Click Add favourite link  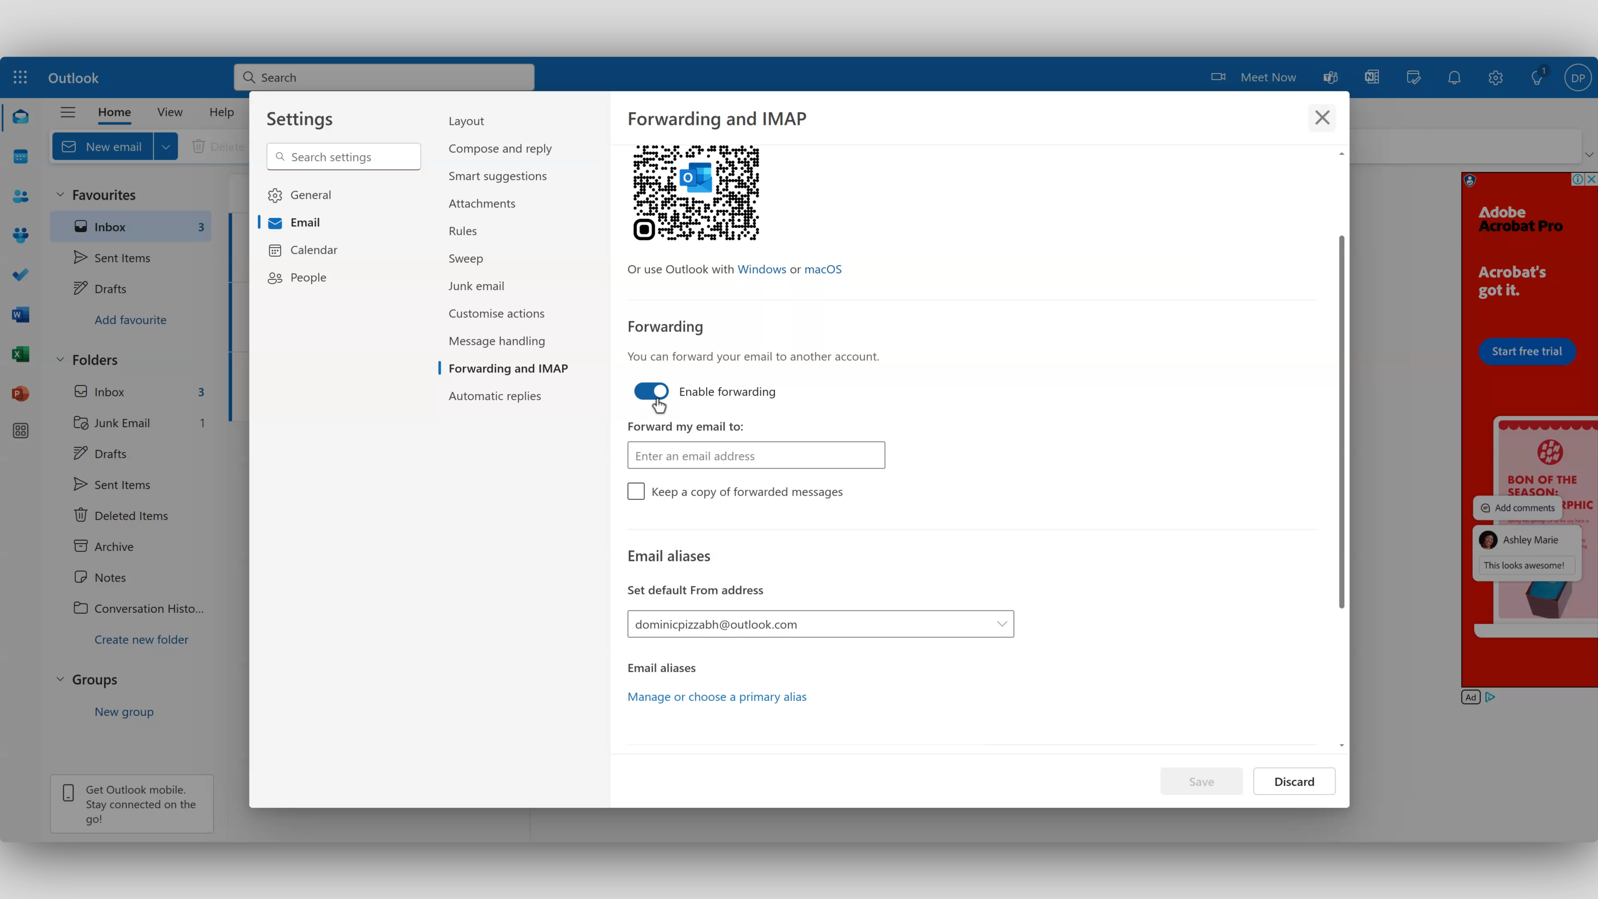[x=130, y=320]
